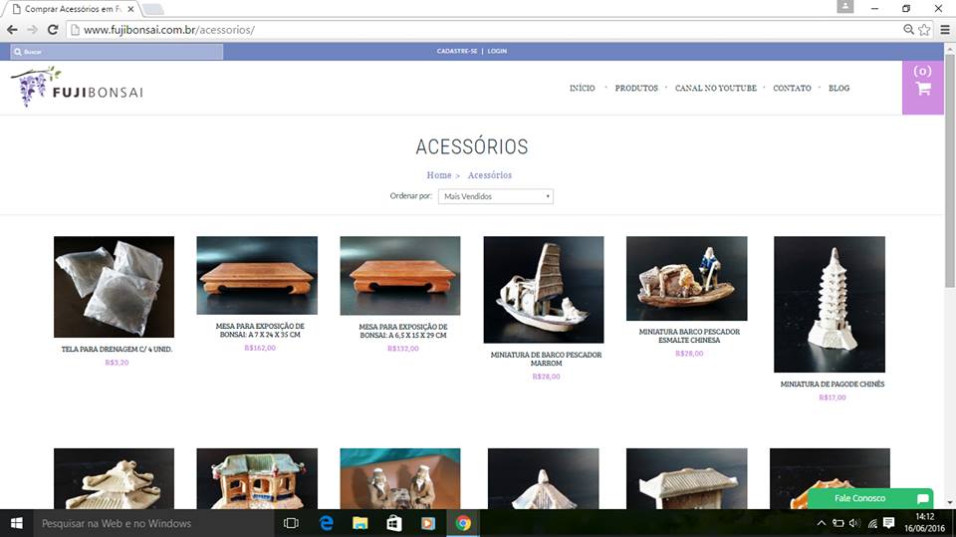Click the Task View taskbar icon
956x537 pixels.
[291, 523]
